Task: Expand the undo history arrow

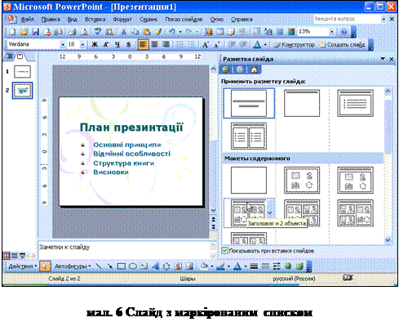Action: pyautogui.click(x=180, y=32)
